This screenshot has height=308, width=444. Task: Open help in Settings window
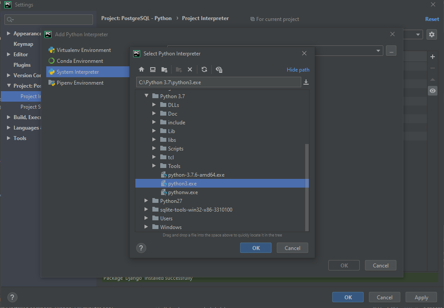(x=12, y=297)
